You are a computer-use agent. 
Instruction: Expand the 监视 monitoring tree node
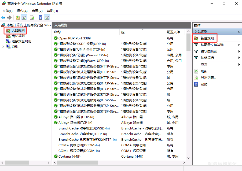[3, 47]
